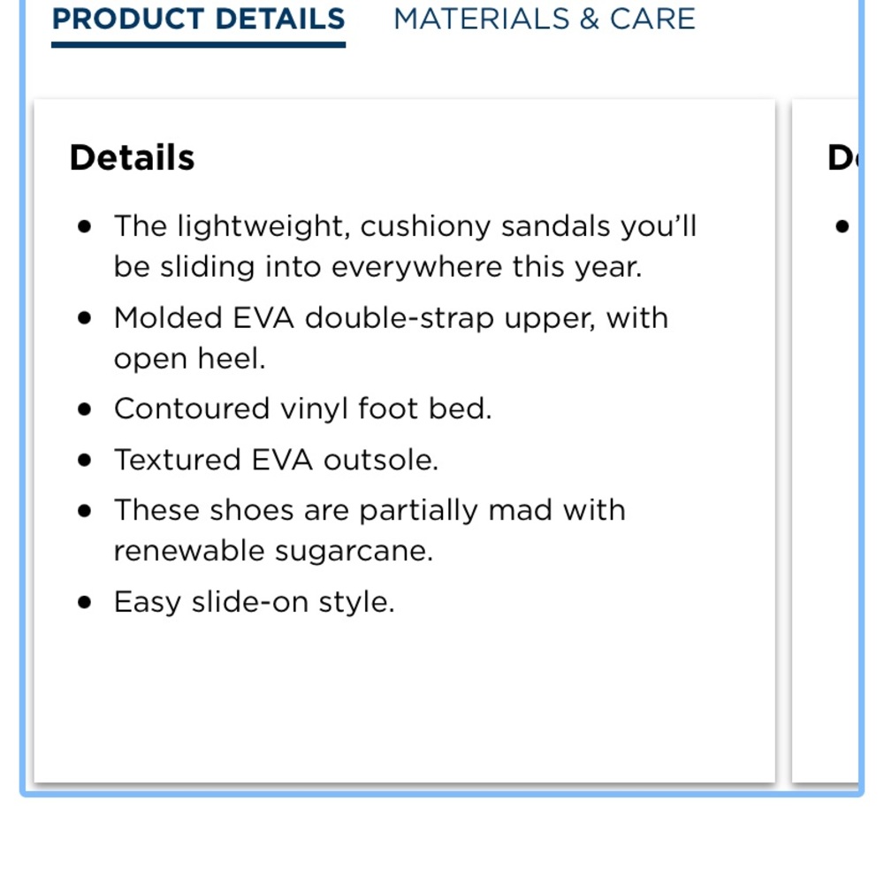This screenshot has width=884, height=884.
Task: Click the cut-off heading of the second card
Action: [842, 157]
